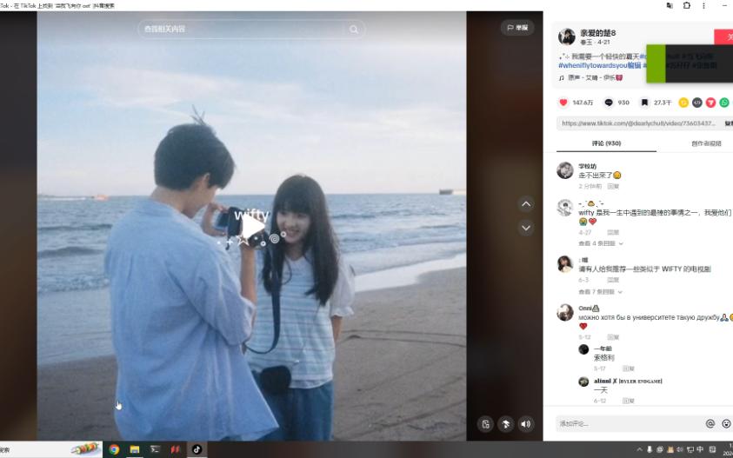The image size is (733, 458).
Task: Share via the green WhatsApp icon
Action: point(724,103)
